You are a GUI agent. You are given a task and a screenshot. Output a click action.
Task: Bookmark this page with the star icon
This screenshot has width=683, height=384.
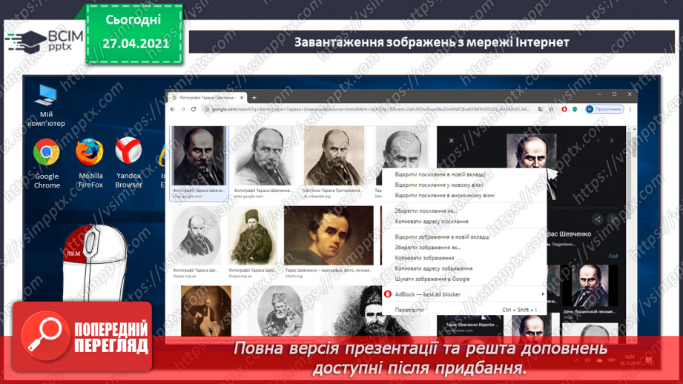click(551, 109)
